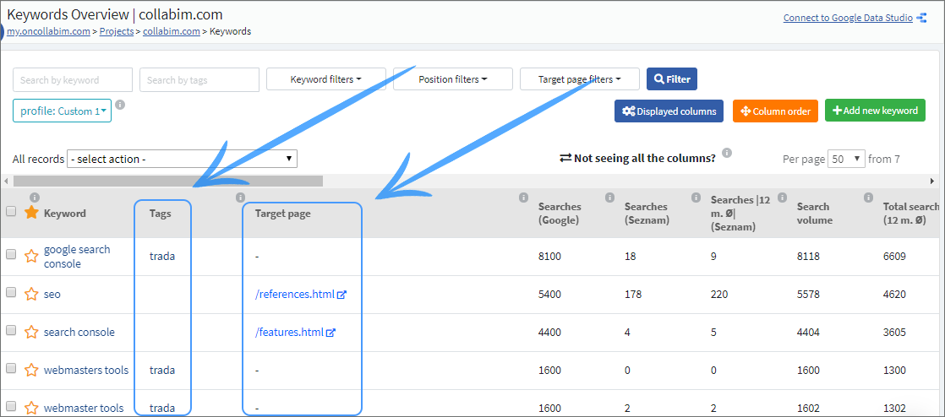
Task: Click the 178 Seznam searches value
Action: click(633, 295)
